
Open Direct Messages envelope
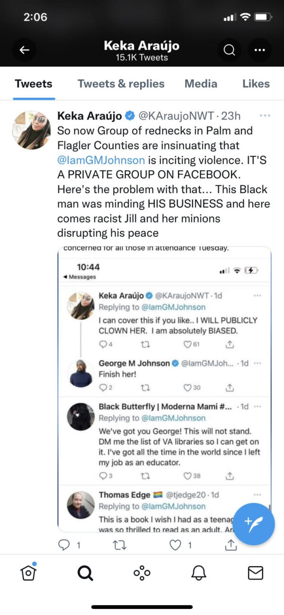tap(256, 573)
